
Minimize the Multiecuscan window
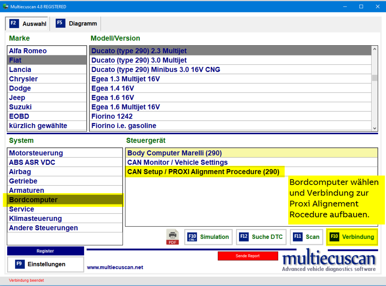click(345, 7)
